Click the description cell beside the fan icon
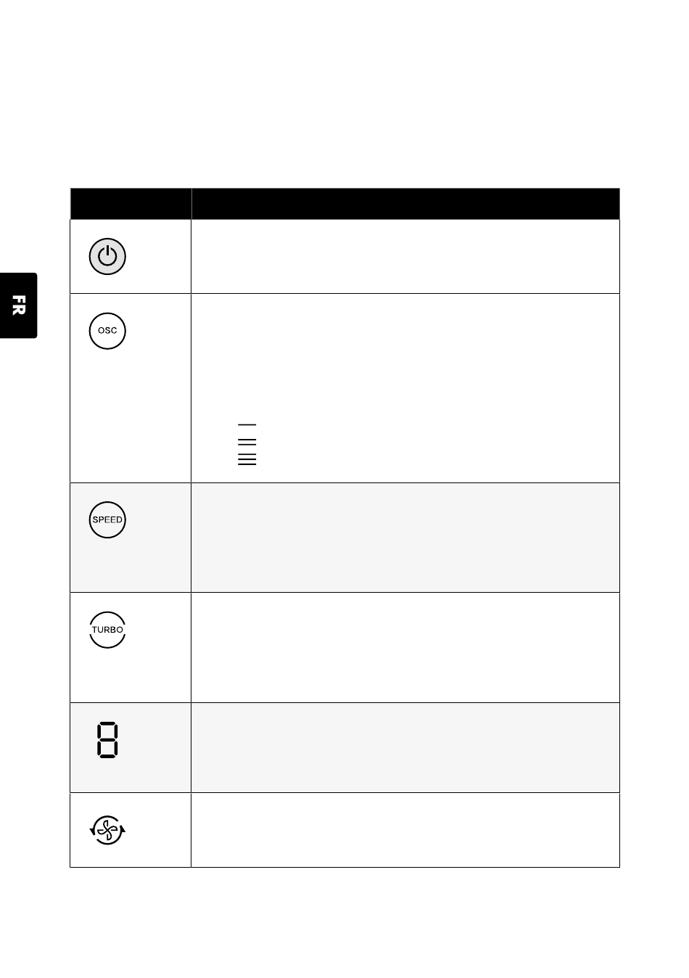689x978 pixels. (x=405, y=830)
